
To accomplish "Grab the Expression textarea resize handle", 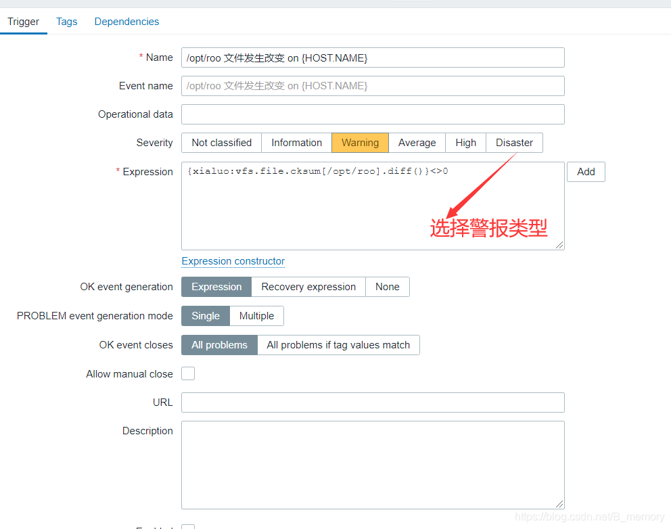I will pyautogui.click(x=559, y=245).
